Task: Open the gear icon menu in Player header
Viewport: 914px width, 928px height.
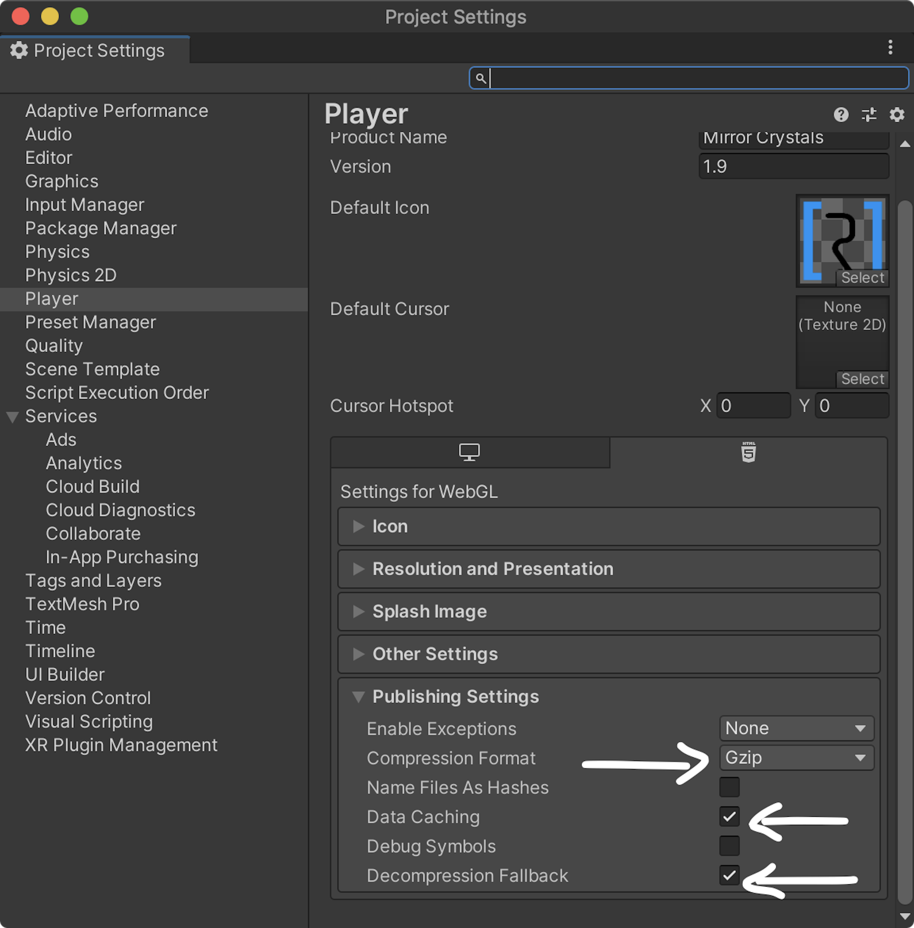Action: (x=896, y=115)
